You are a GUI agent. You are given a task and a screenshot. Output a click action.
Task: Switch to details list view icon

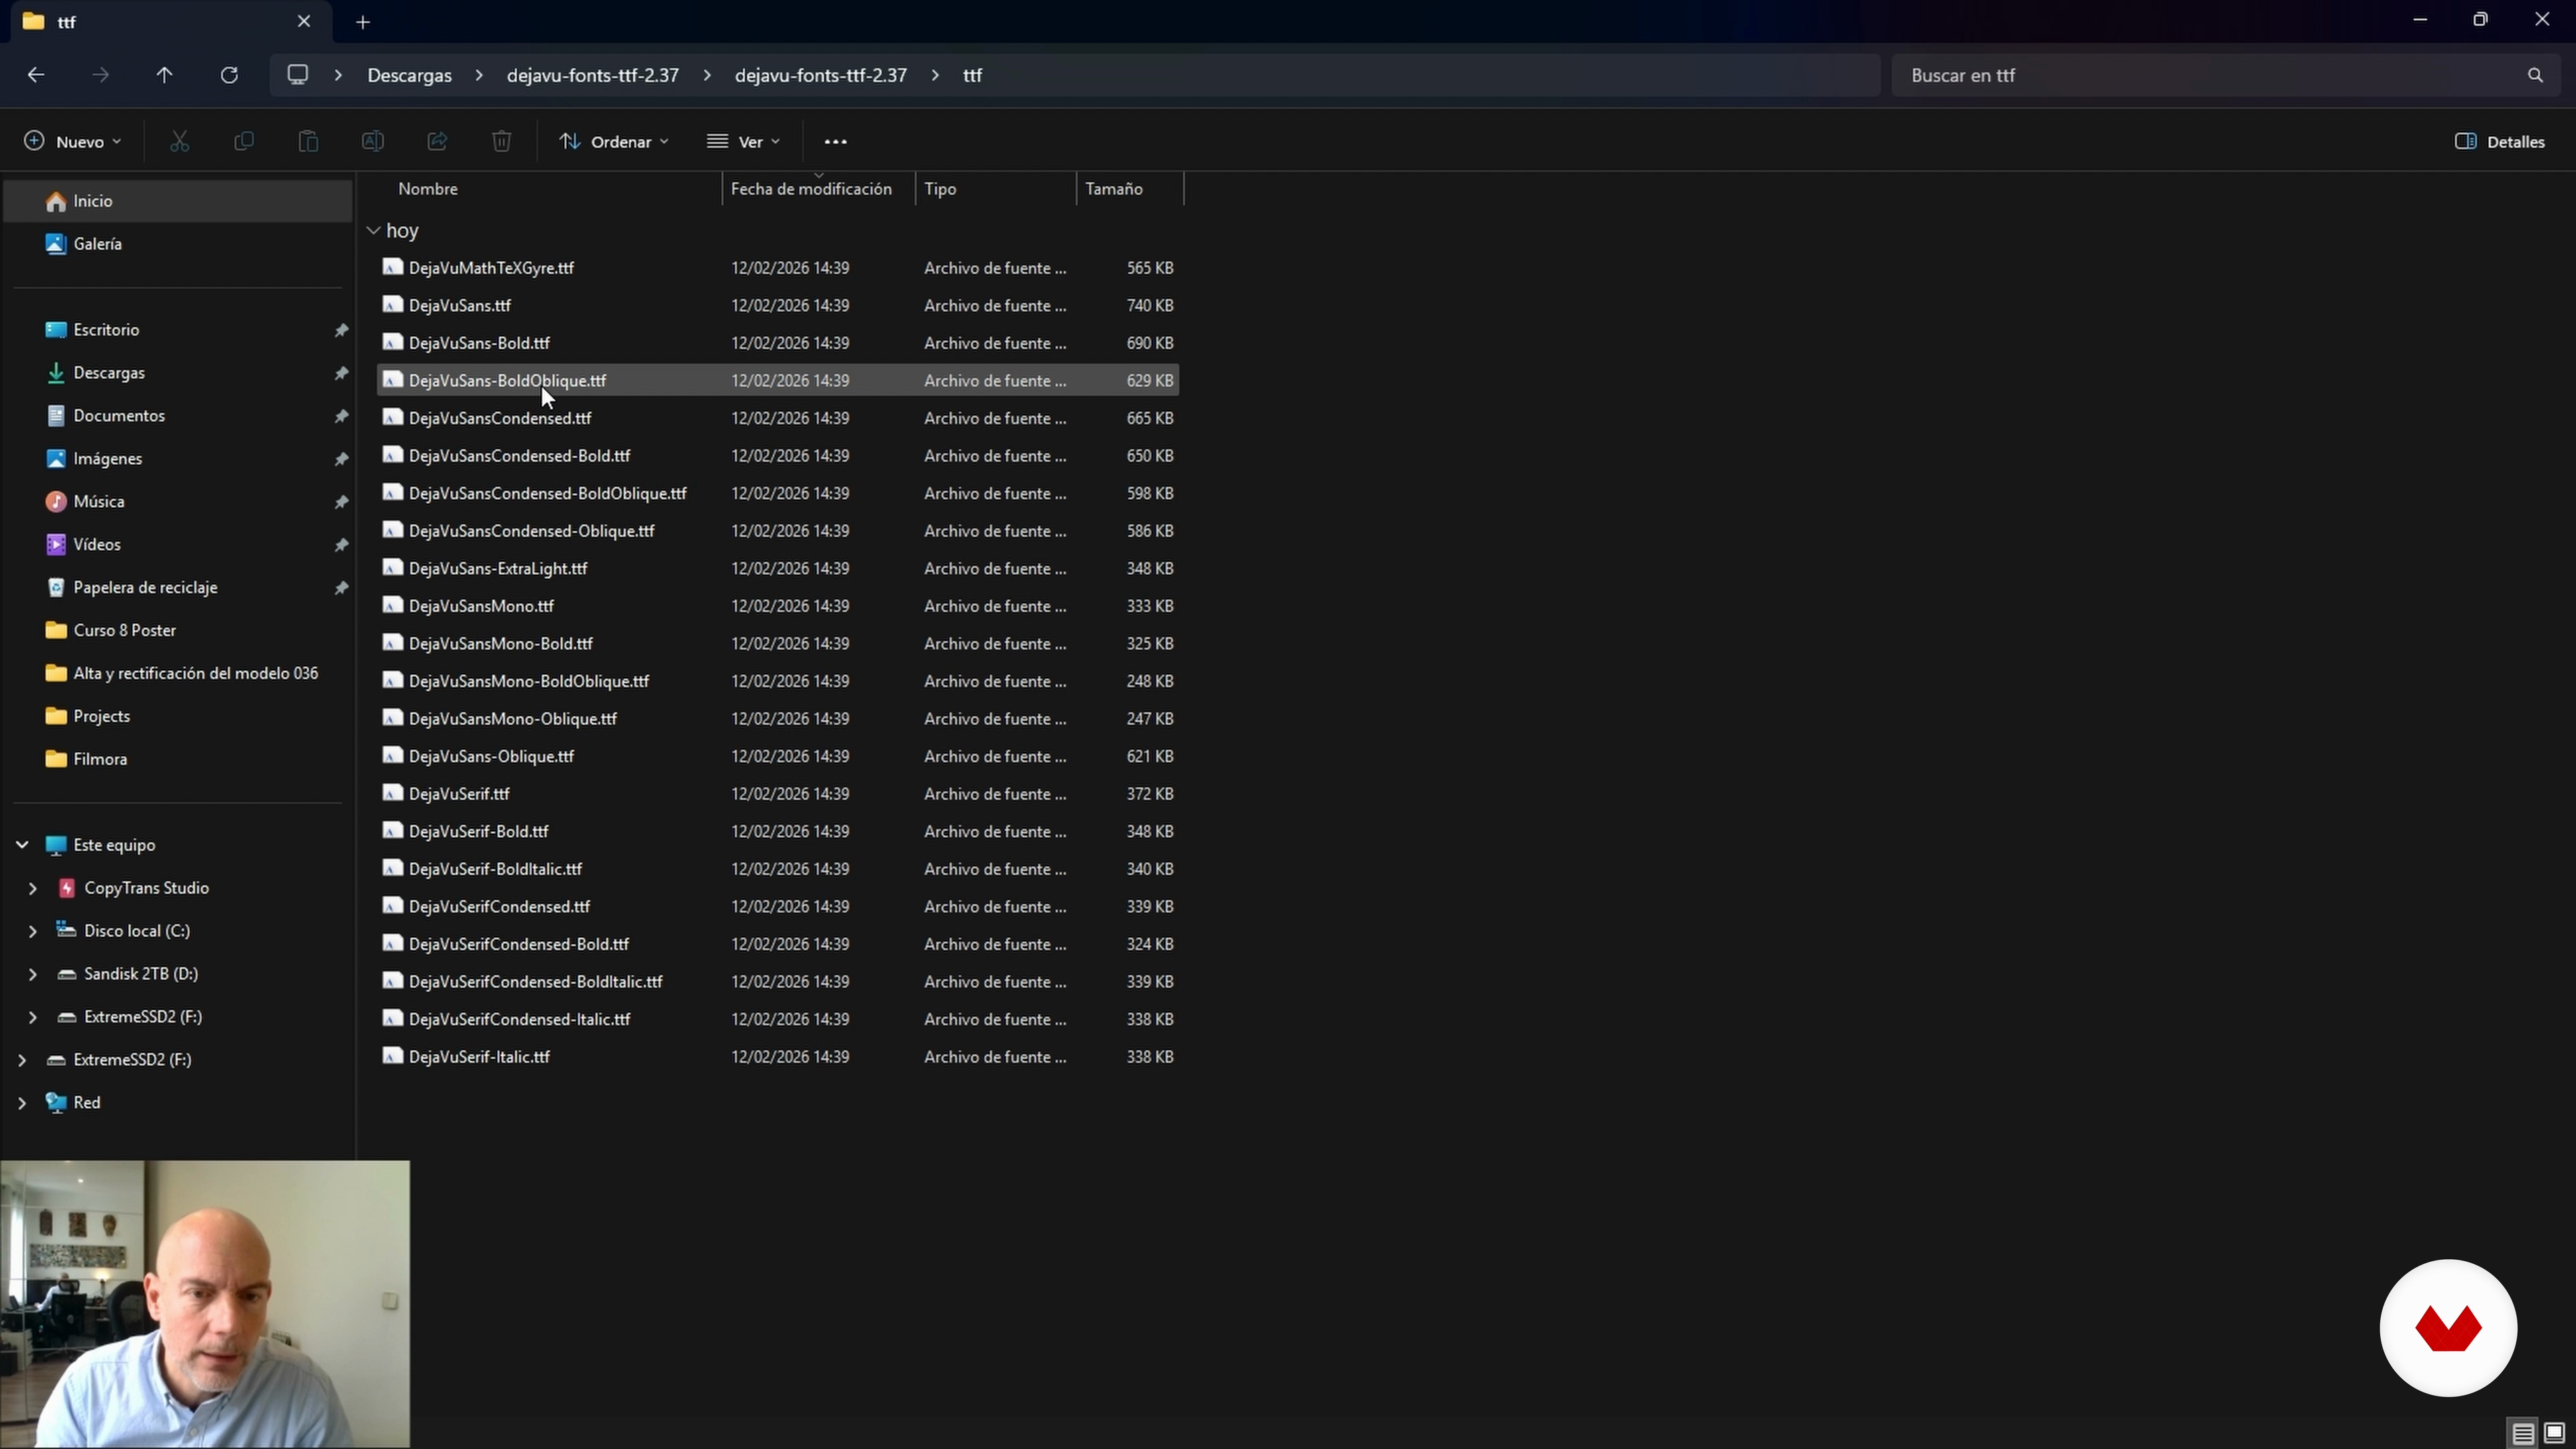[x=2523, y=1433]
